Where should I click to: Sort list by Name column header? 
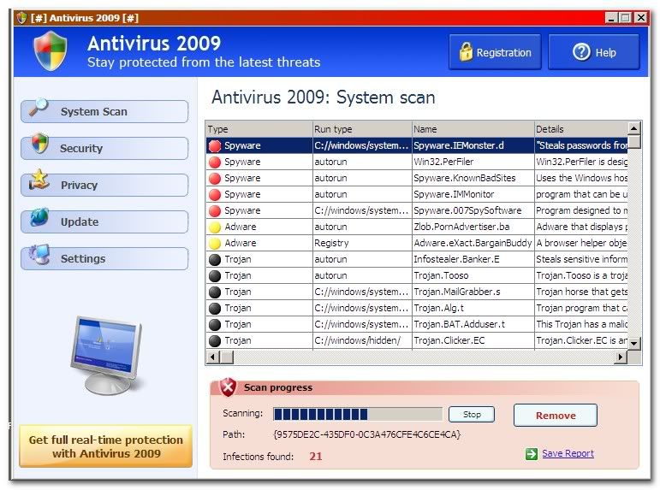click(472, 129)
